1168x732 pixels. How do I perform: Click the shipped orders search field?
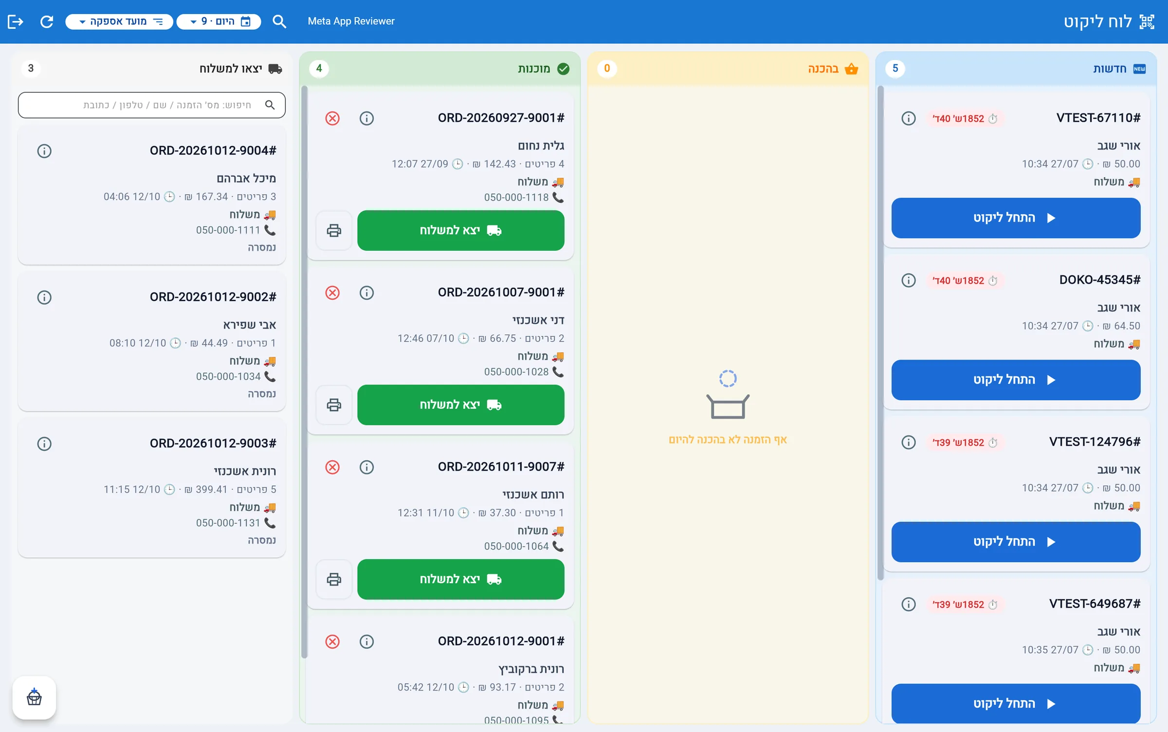coord(152,105)
